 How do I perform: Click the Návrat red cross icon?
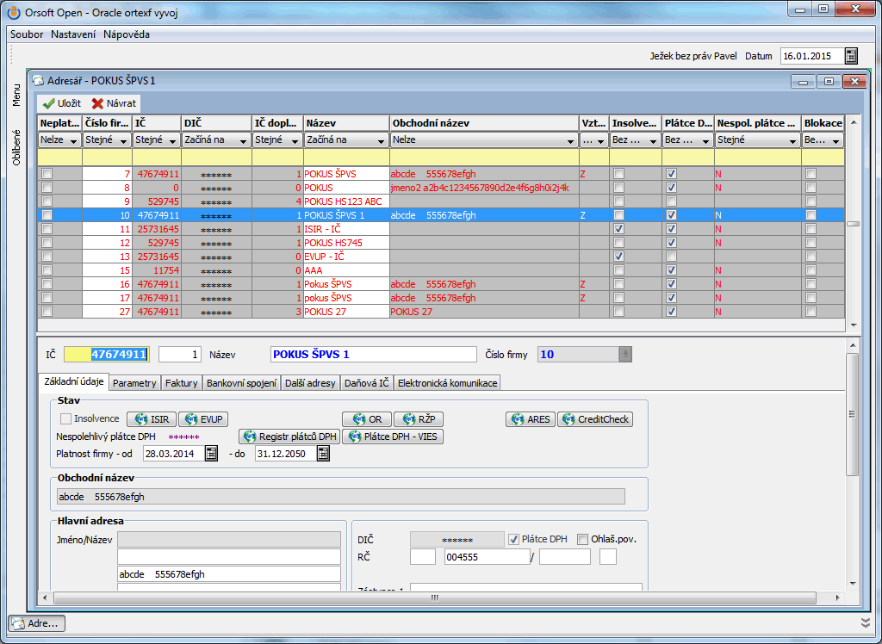[x=98, y=103]
